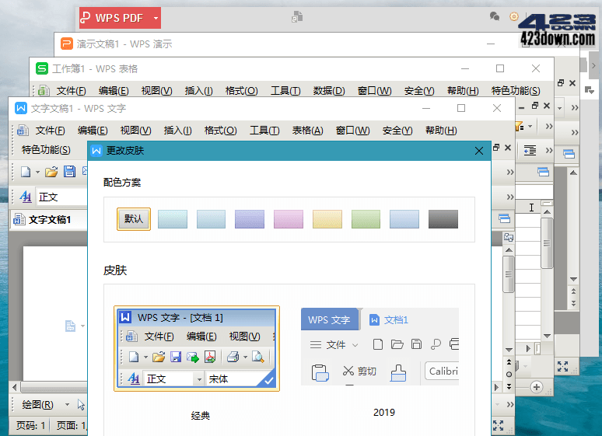This screenshot has width=602, height=436.
Task: Open 文件(F) menu in WPS 文字 window
Action: click(x=51, y=131)
